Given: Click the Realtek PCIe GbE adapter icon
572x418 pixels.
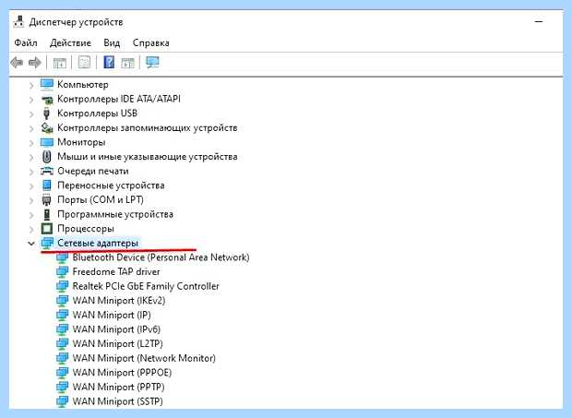Looking at the screenshot, I should pos(62,286).
